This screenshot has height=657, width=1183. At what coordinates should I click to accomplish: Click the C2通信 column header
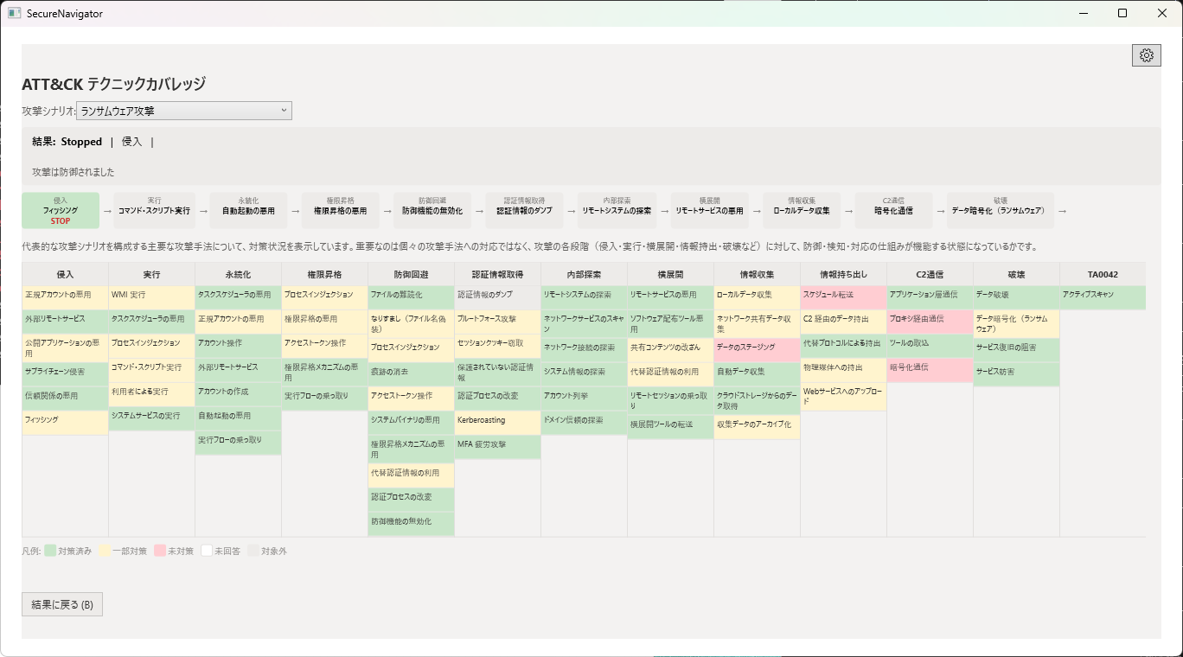click(930, 275)
